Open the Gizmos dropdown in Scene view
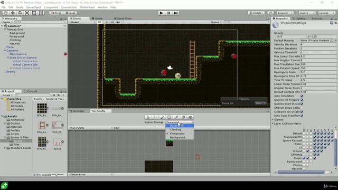The height and width of the screenshot is (190, 338). click(x=216, y=22)
